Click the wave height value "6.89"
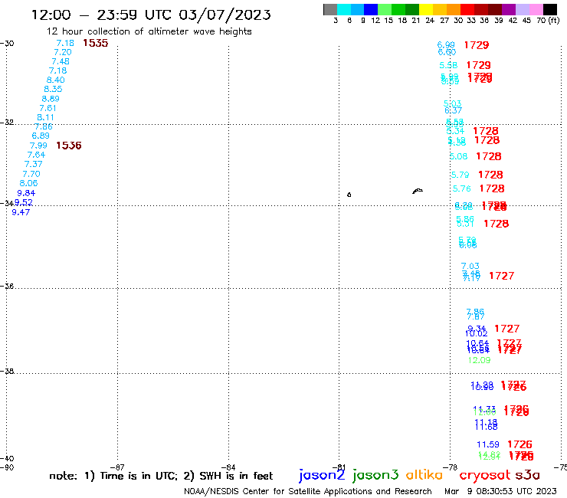Screen dimensions: 567x498 [41, 136]
